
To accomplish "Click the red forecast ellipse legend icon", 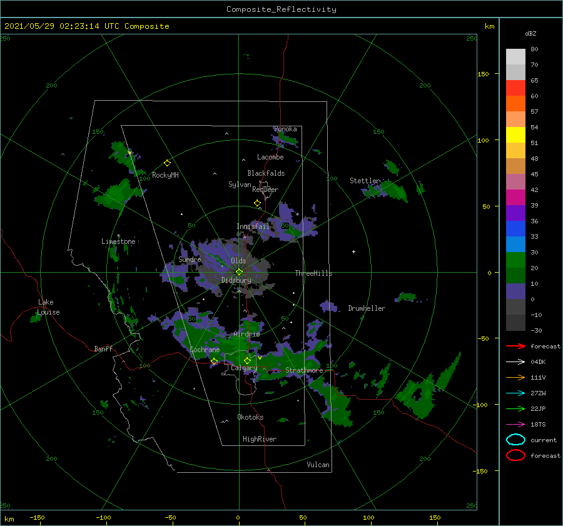I will (x=515, y=455).
